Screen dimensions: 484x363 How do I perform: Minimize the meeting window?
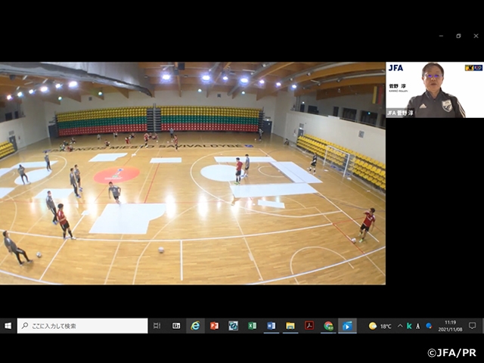pyautogui.click(x=441, y=36)
